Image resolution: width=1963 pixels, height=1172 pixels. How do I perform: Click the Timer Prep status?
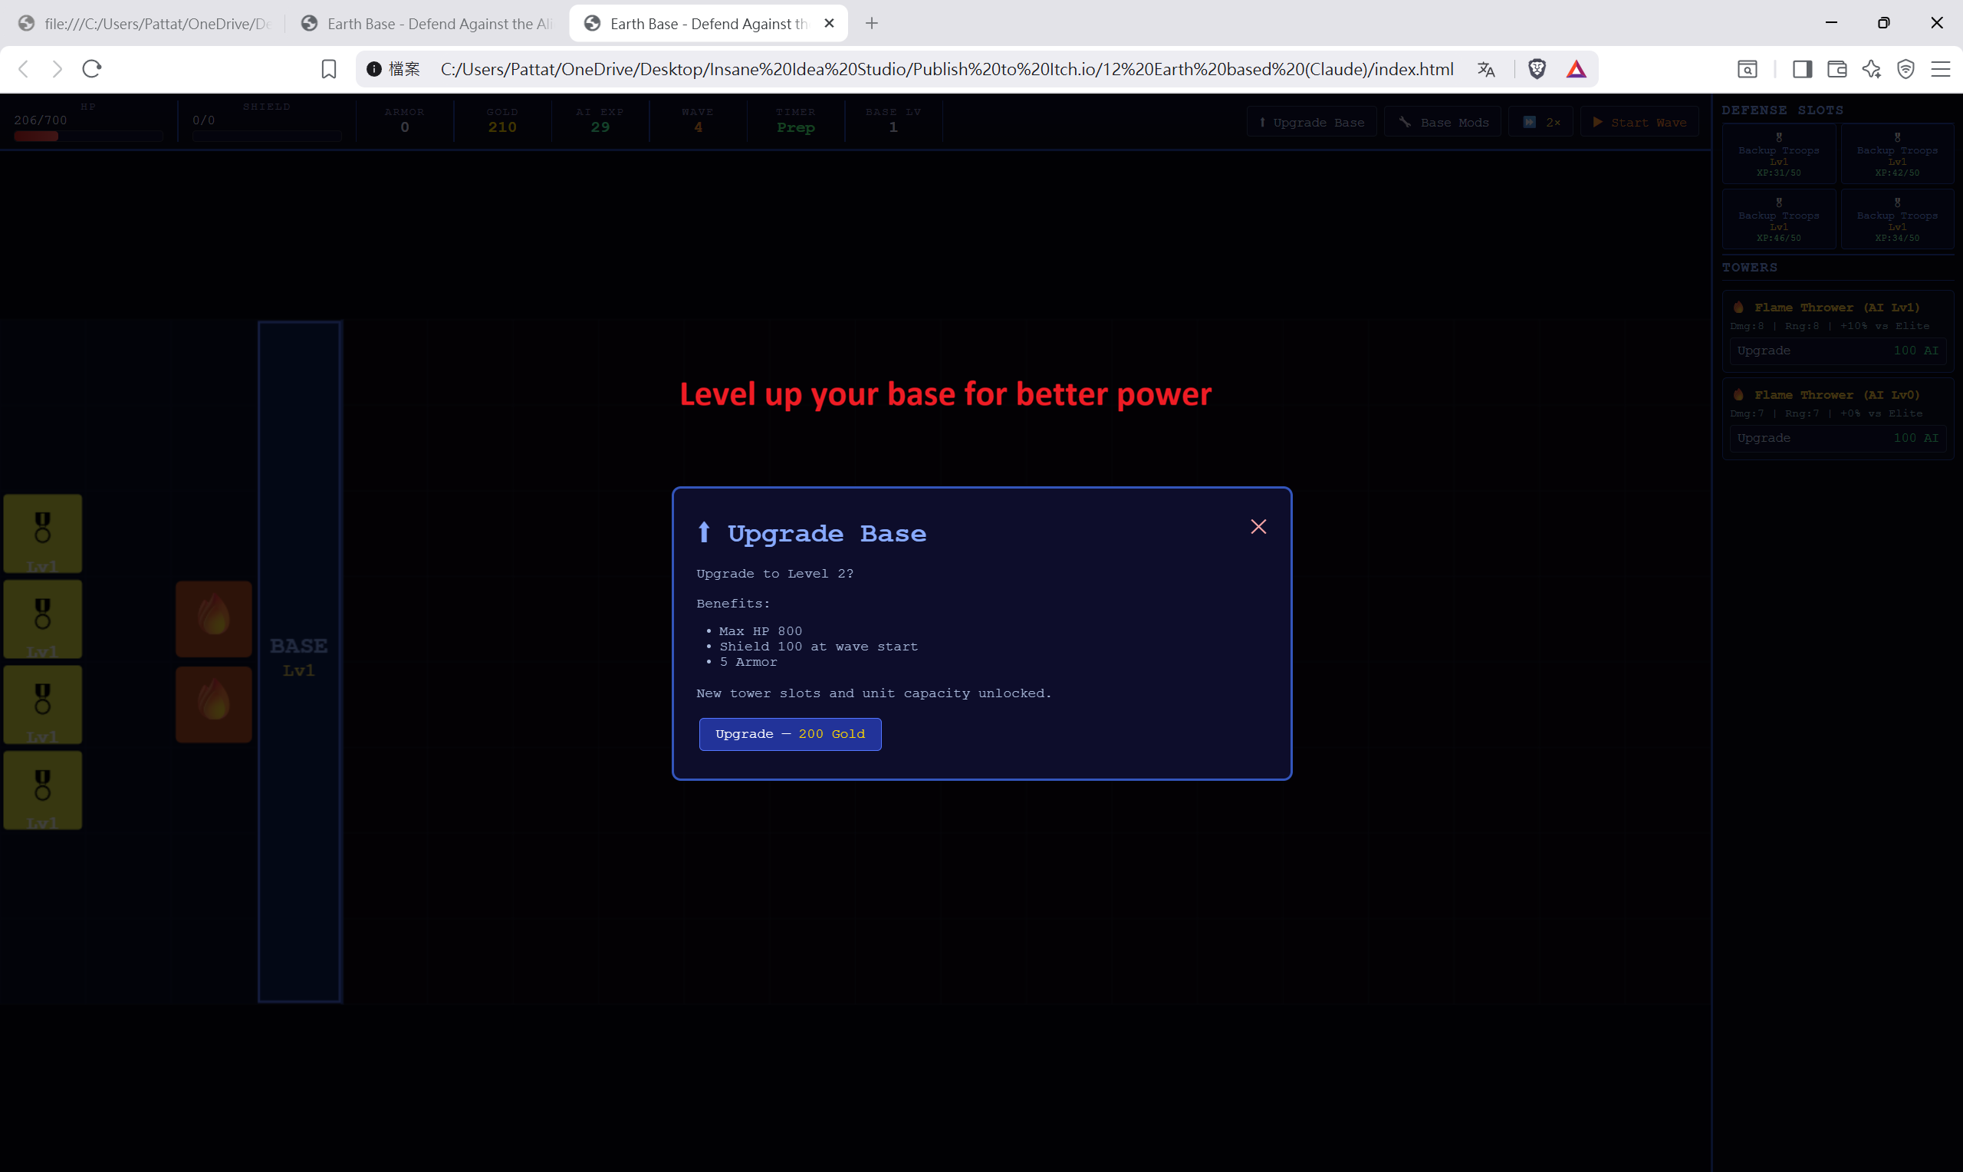(796, 127)
